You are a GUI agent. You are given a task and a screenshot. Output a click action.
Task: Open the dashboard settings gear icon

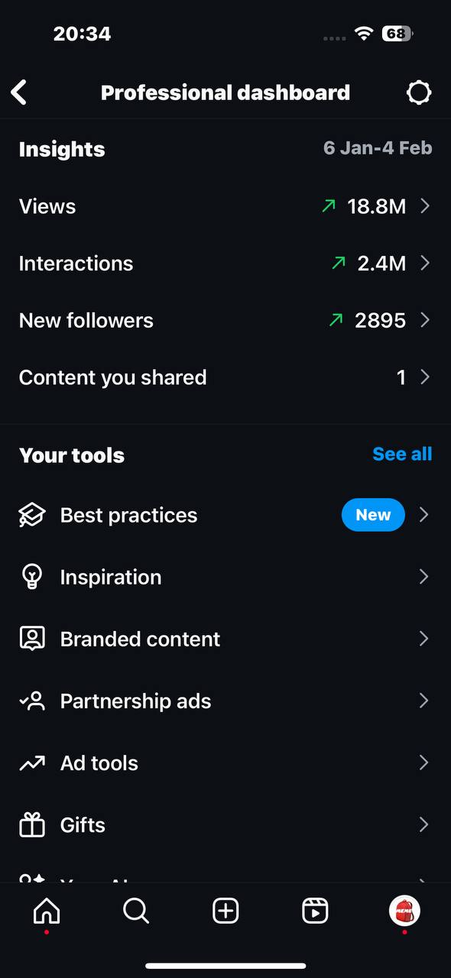click(419, 92)
